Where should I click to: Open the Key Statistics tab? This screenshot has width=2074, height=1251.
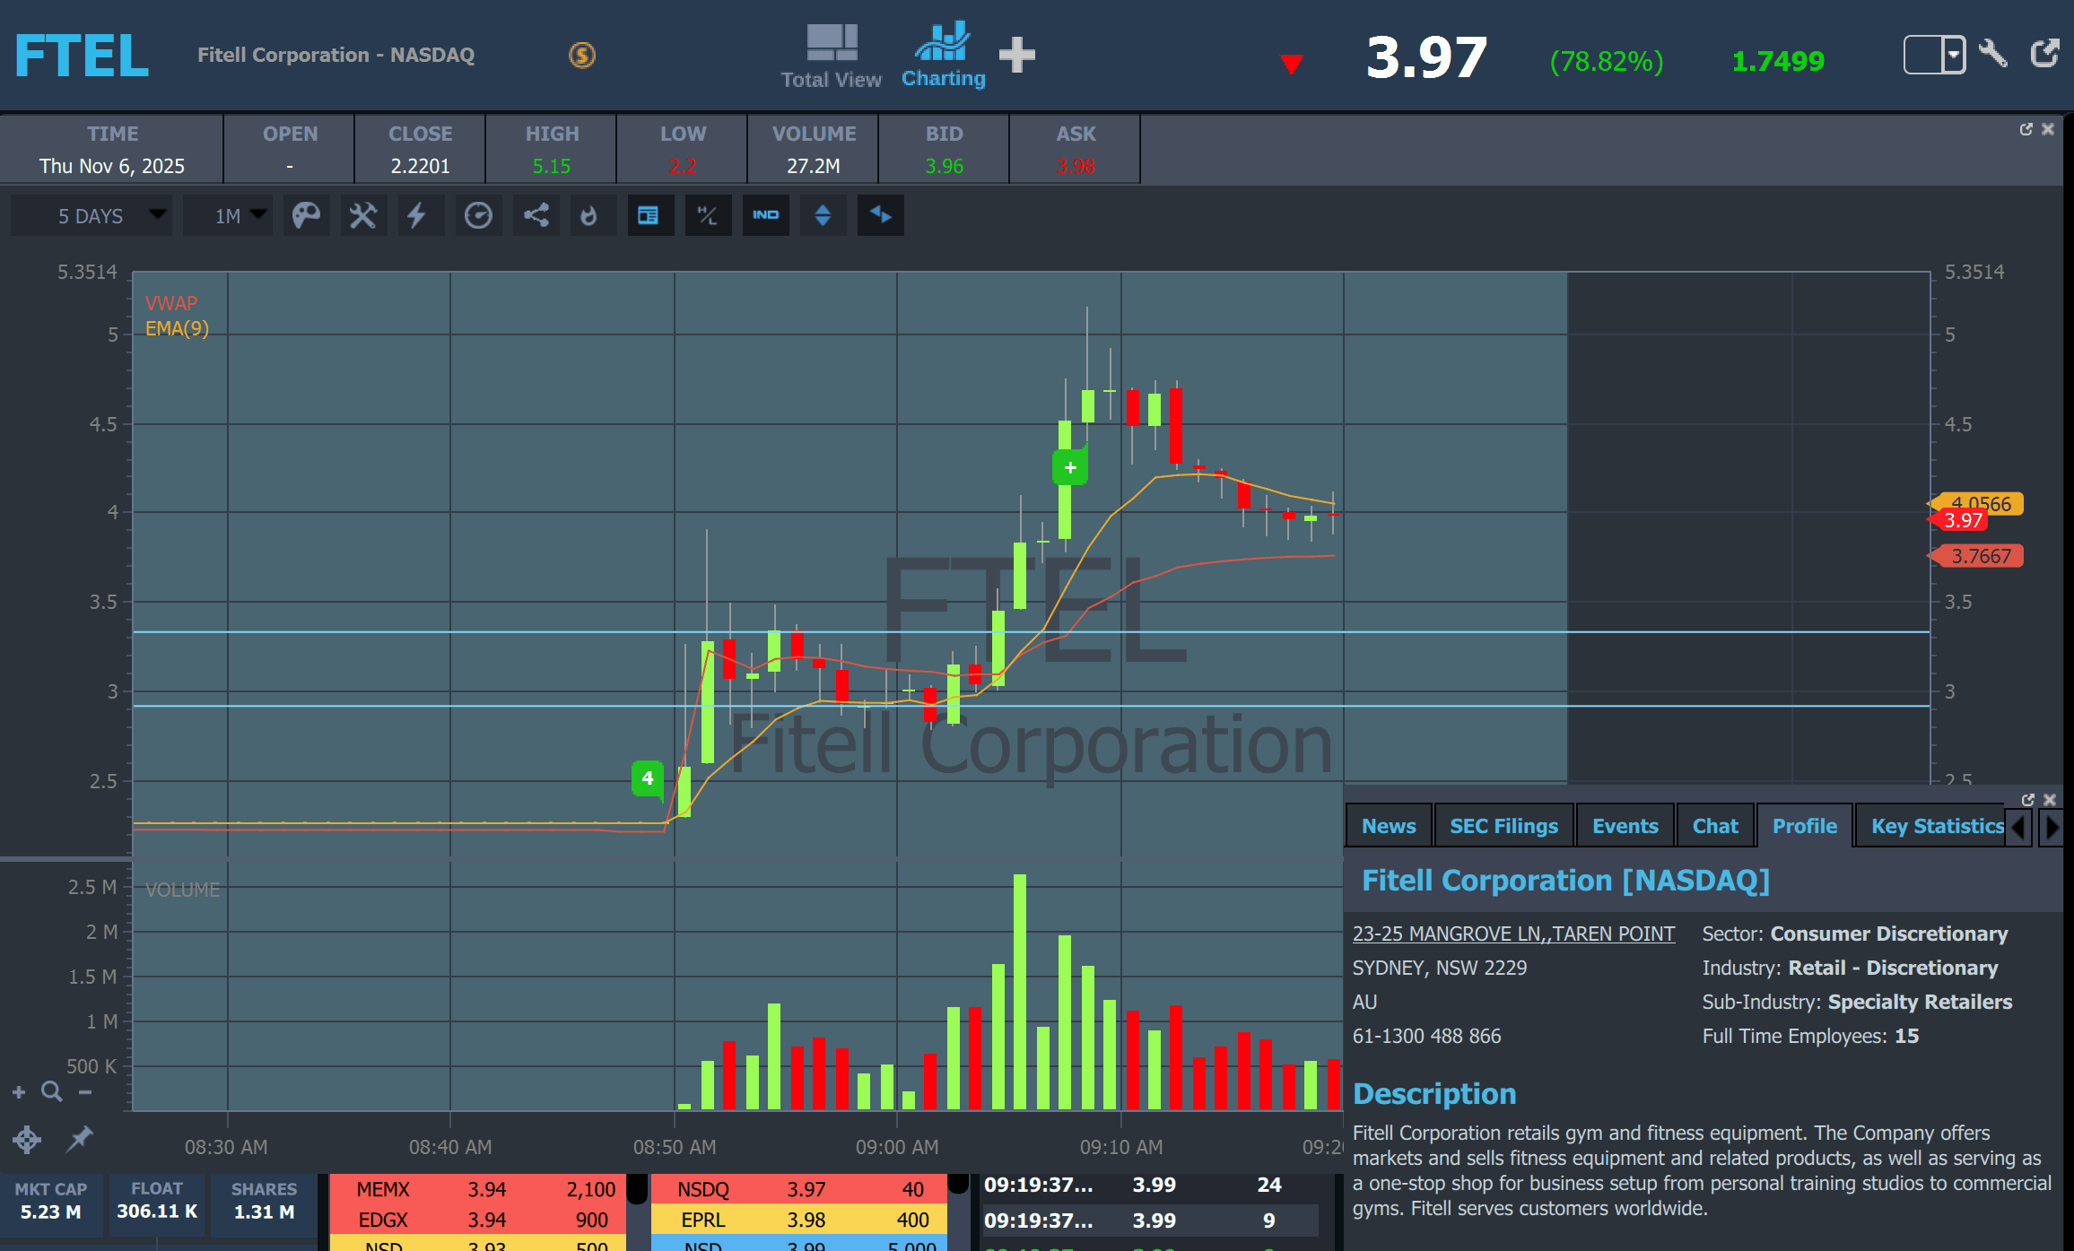coord(1936,826)
